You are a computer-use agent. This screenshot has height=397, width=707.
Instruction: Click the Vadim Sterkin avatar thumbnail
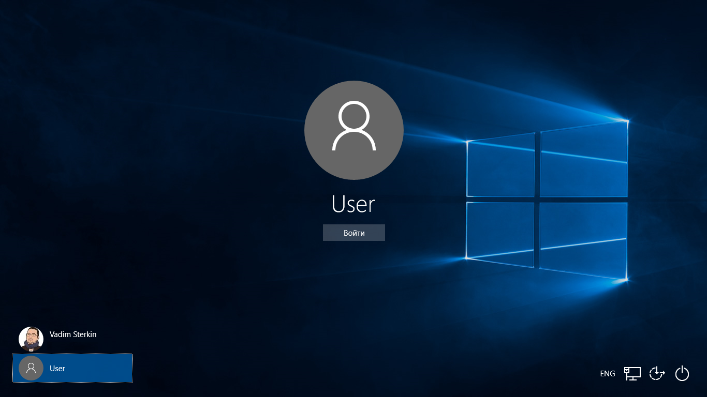pos(31,339)
